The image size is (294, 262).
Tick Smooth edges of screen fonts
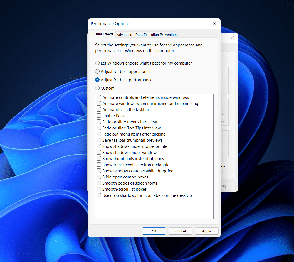click(x=99, y=183)
